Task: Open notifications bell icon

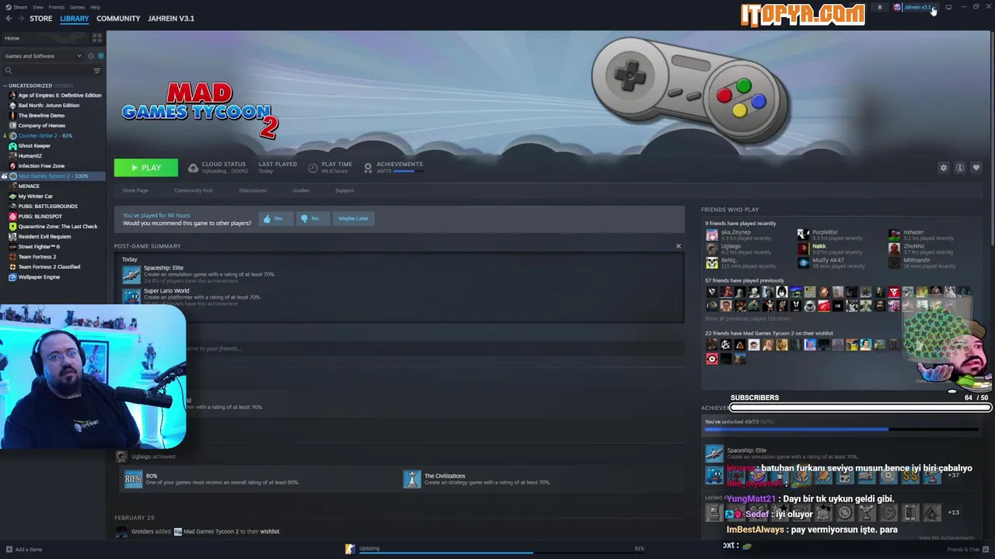Action: click(880, 7)
